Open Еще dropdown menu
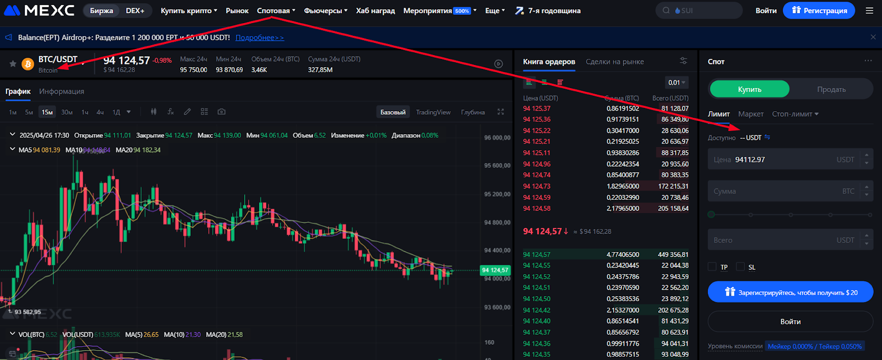882x360 pixels. (x=495, y=10)
